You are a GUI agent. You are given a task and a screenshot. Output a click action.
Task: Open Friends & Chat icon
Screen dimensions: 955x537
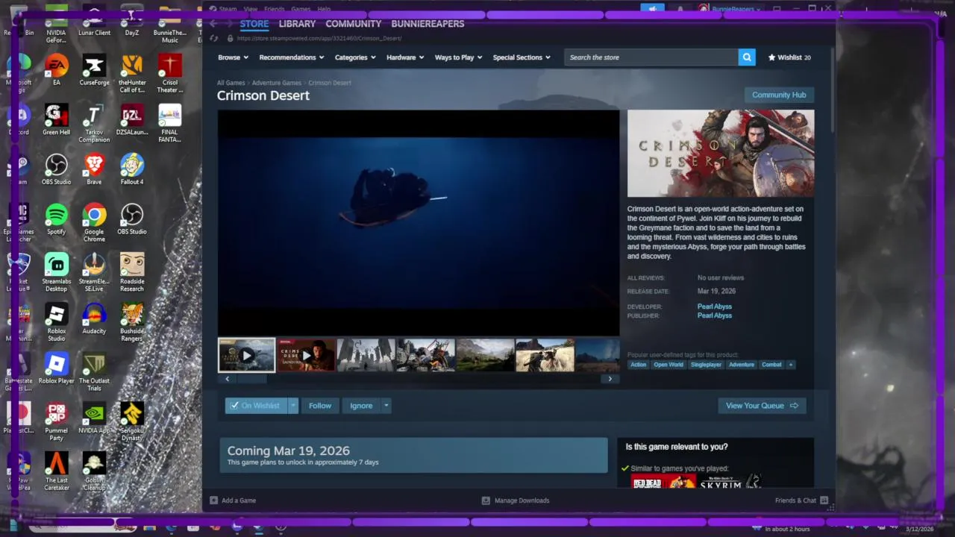tap(824, 500)
